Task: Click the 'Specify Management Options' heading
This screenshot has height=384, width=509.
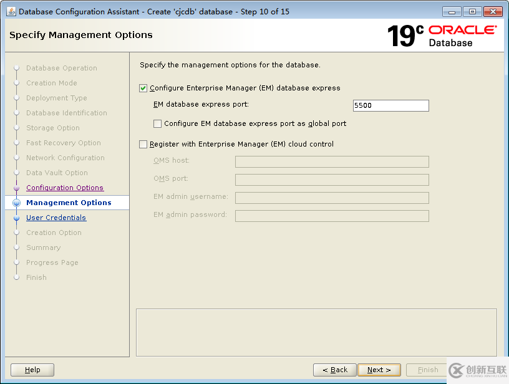Action: tap(81, 35)
